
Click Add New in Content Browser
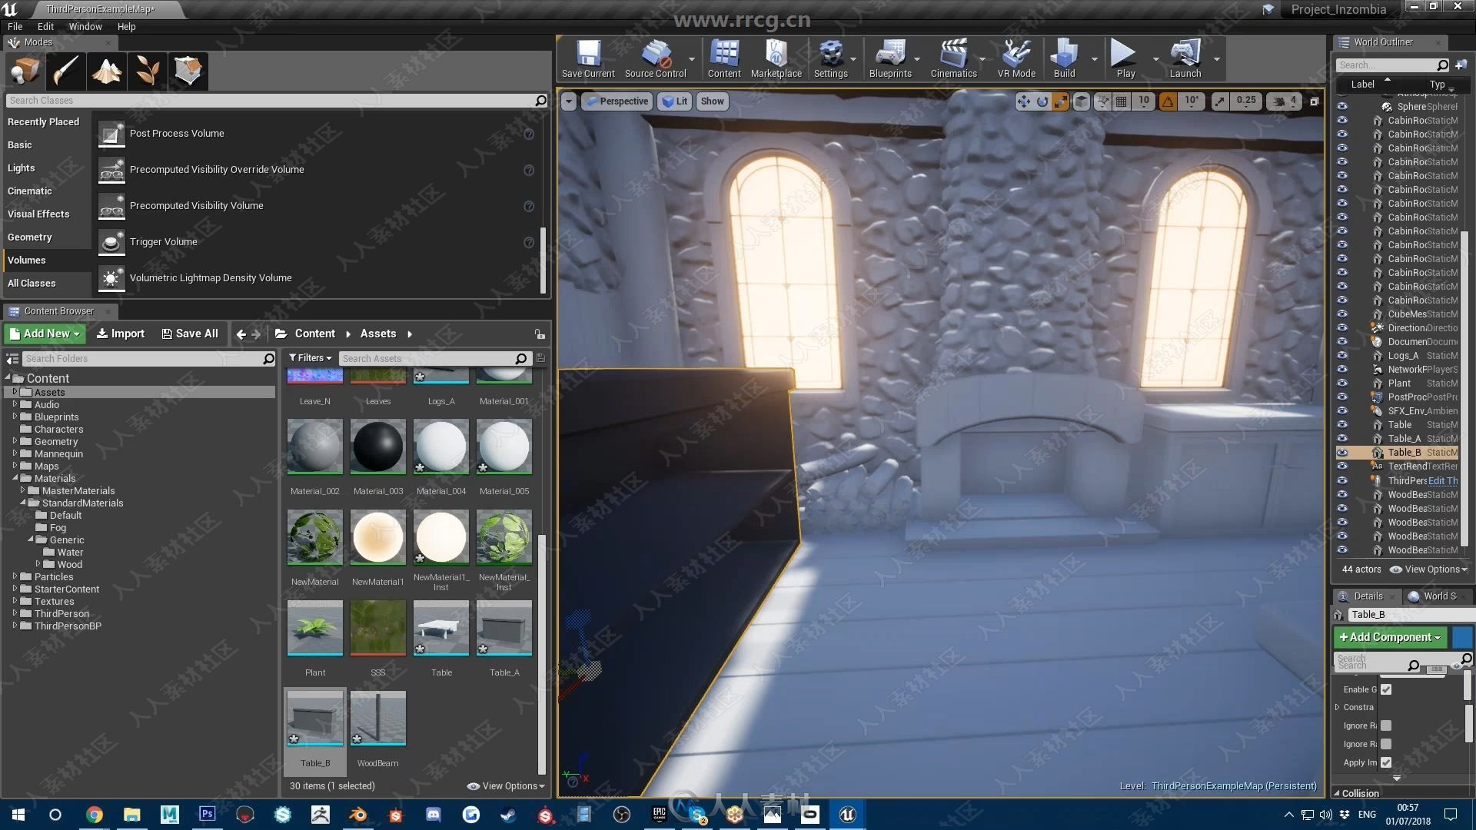pos(45,334)
